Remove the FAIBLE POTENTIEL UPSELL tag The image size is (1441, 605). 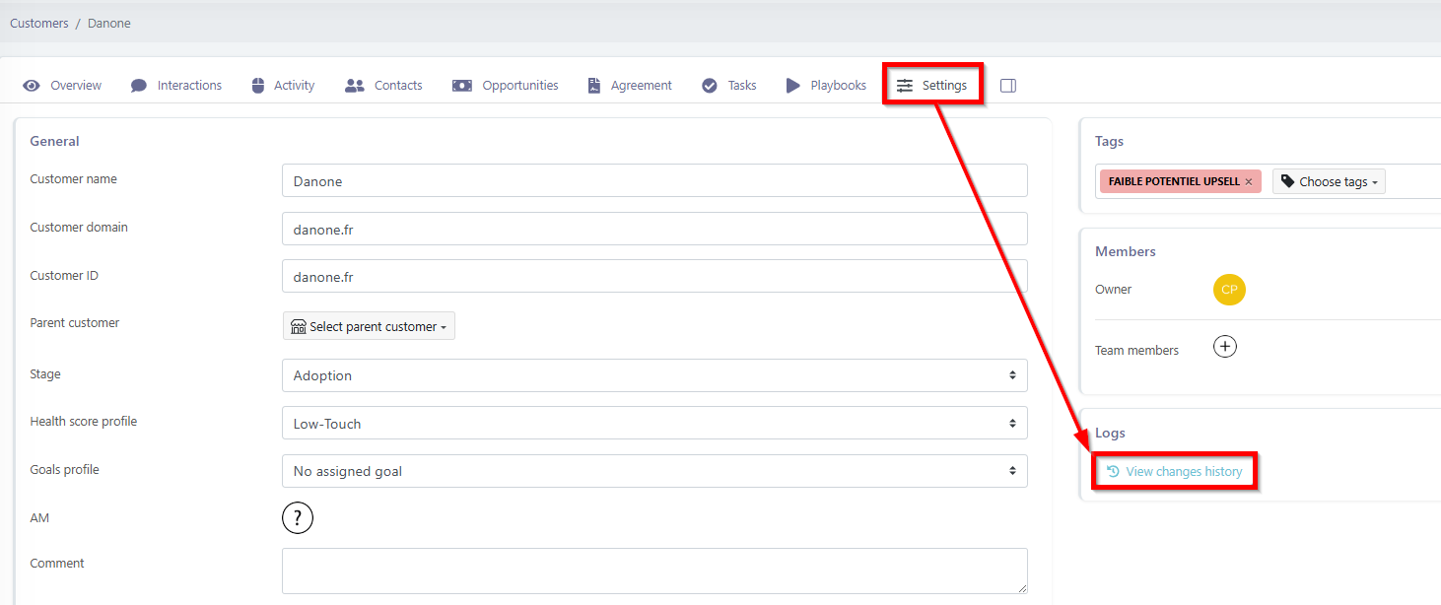(x=1249, y=182)
